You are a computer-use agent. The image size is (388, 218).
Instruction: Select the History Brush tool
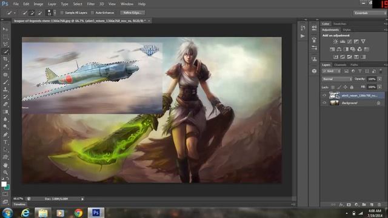[x=5, y=97]
